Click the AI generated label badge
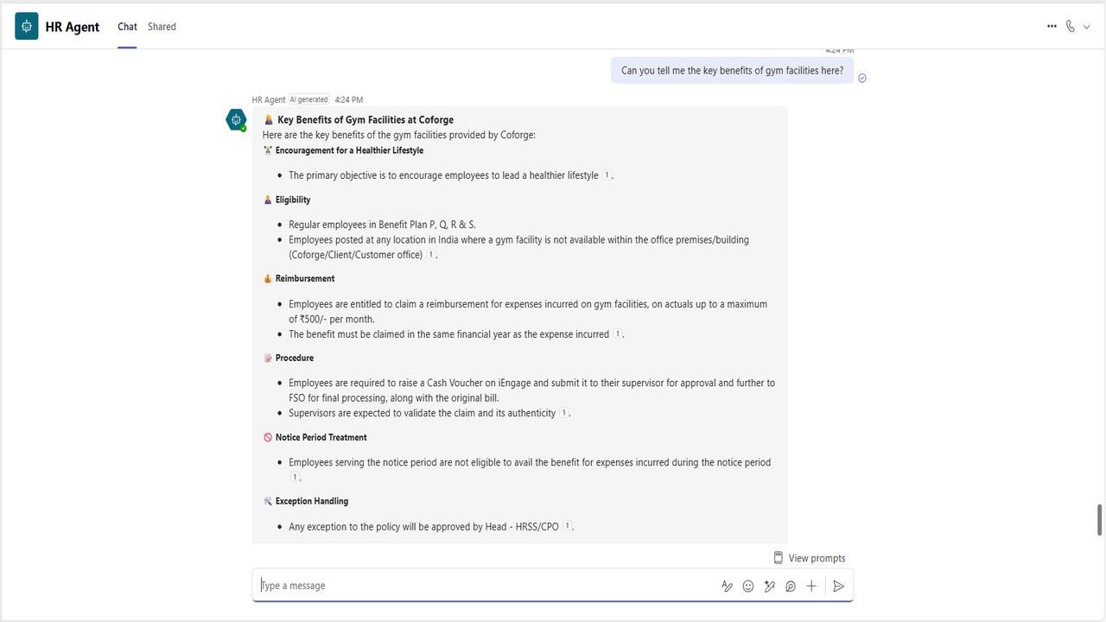This screenshot has width=1106, height=622. click(x=309, y=100)
